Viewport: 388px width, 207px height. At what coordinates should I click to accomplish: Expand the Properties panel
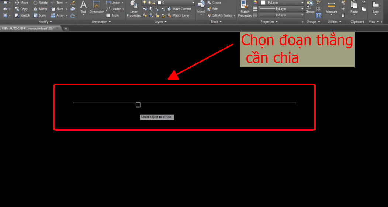[269, 22]
